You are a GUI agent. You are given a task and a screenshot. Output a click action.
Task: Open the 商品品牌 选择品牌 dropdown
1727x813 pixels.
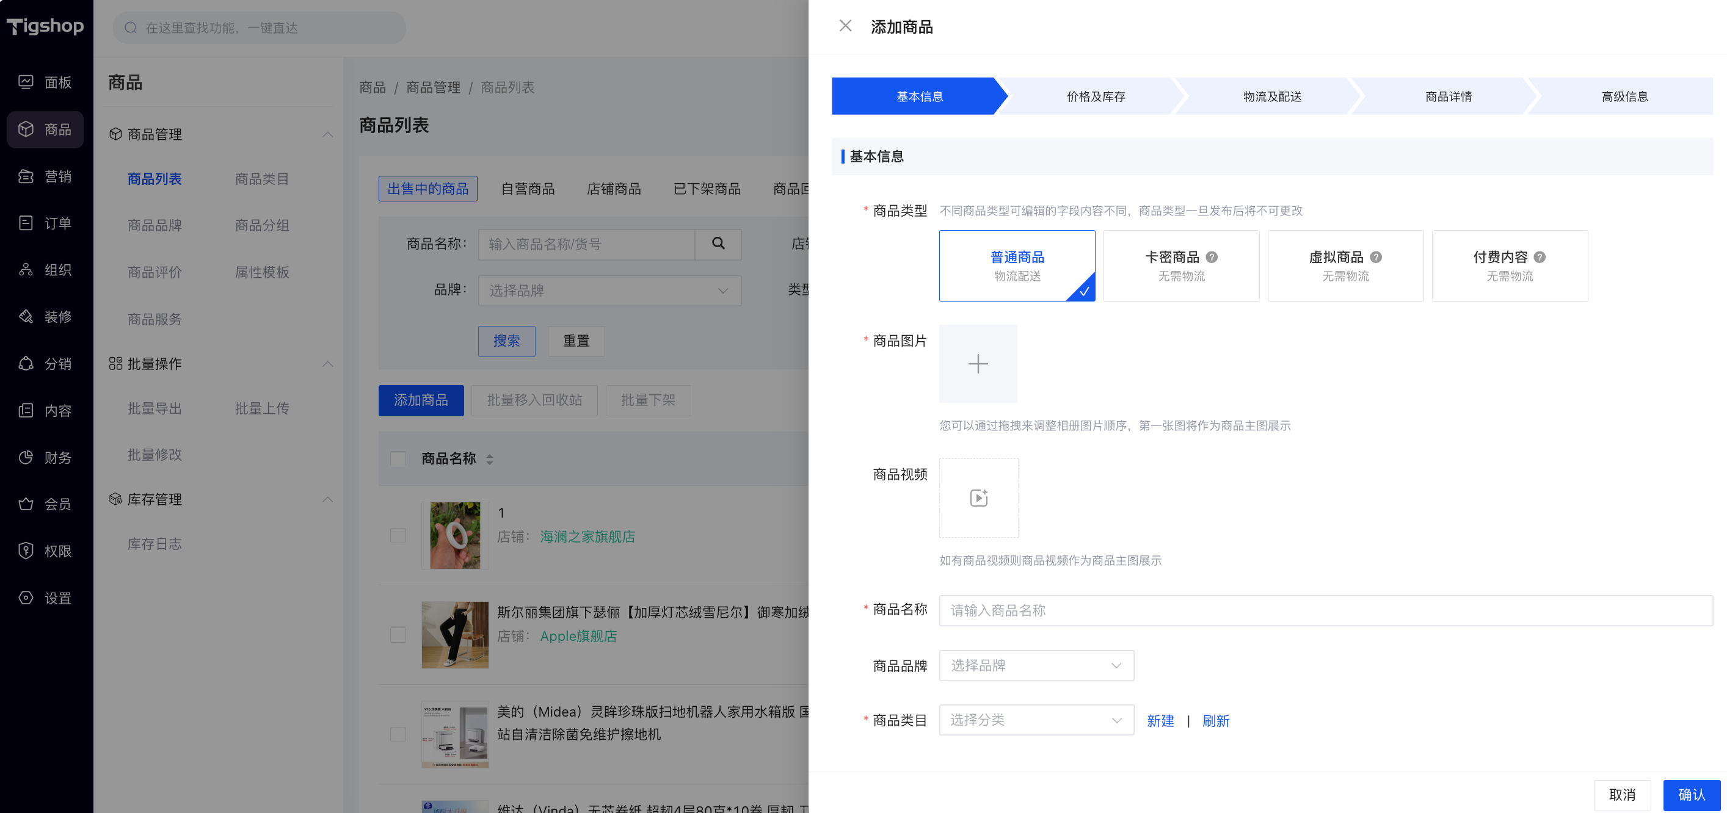(1036, 665)
